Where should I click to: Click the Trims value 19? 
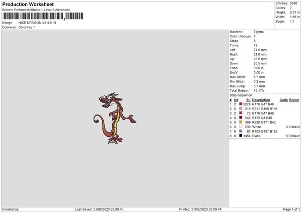coord(255,45)
